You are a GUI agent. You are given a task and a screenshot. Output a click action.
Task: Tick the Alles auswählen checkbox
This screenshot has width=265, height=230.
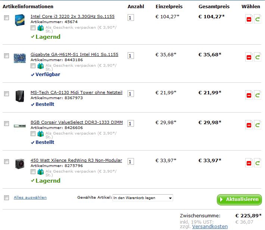(x=6, y=198)
